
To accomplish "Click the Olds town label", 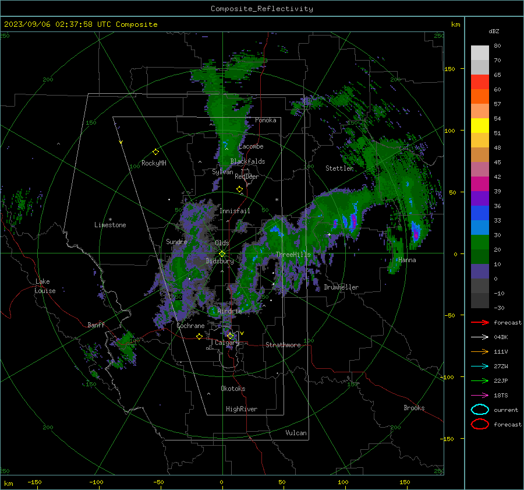I will tap(222, 243).
